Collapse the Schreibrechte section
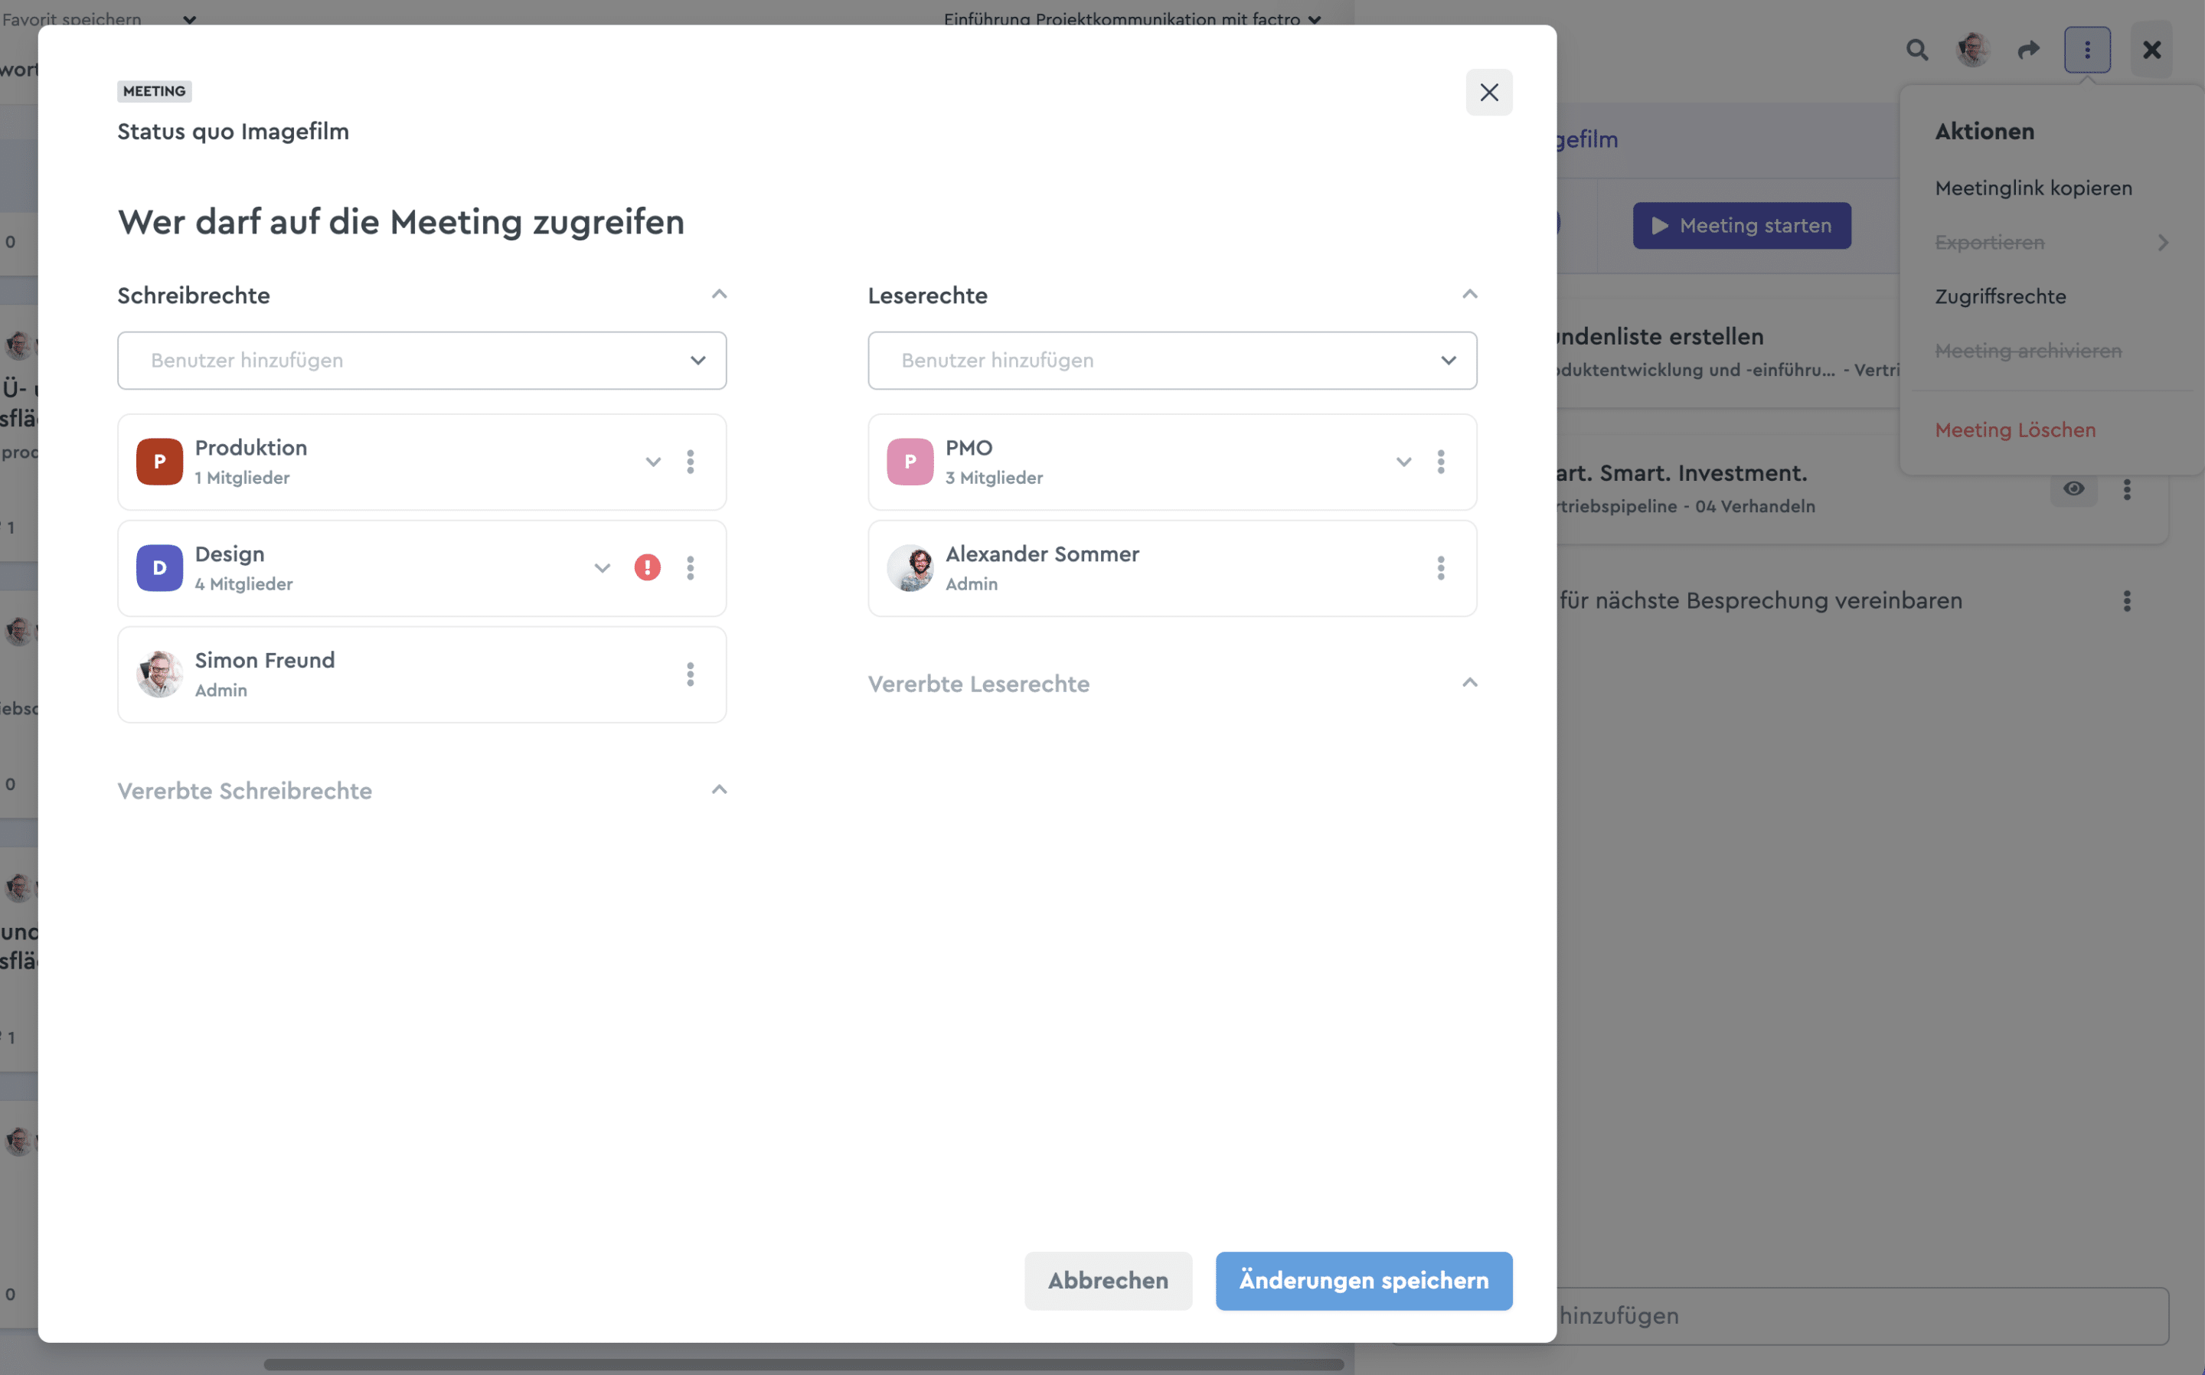This screenshot has width=2205, height=1375. click(x=719, y=294)
